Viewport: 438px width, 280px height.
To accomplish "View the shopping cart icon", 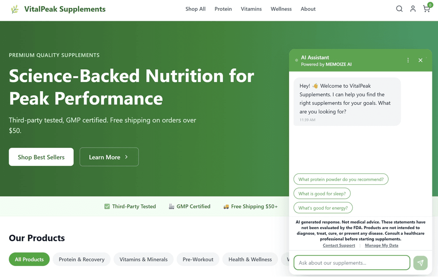I will (x=426, y=9).
